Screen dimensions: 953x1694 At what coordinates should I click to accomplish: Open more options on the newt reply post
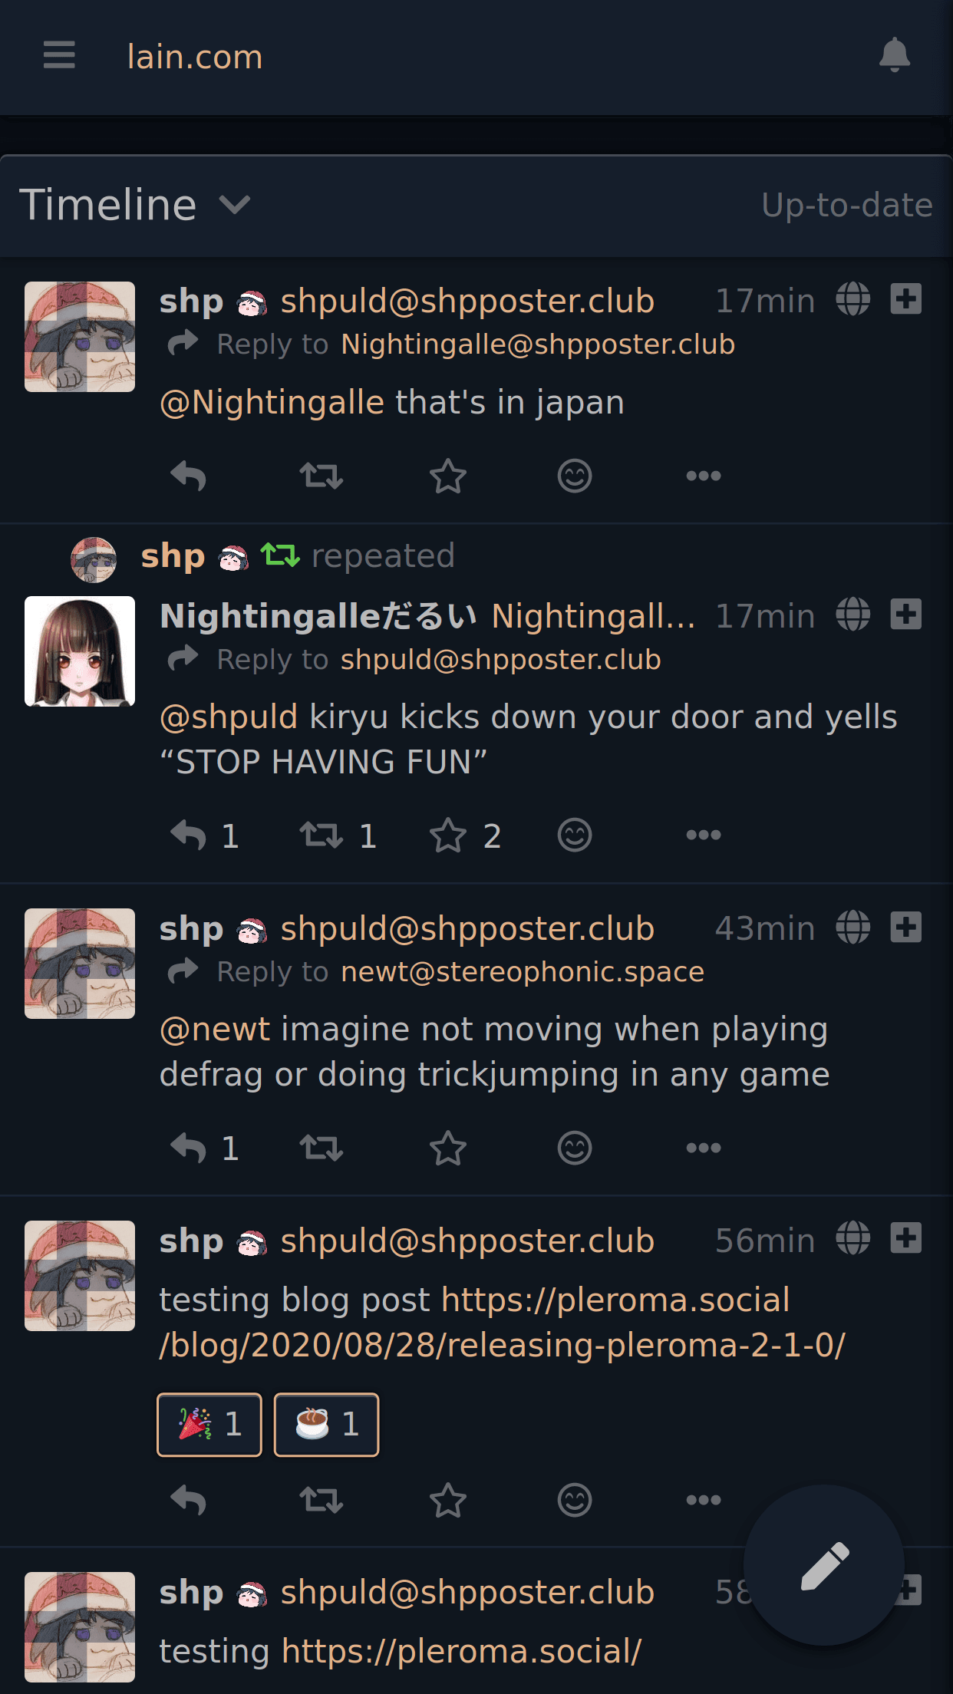[x=704, y=1148]
